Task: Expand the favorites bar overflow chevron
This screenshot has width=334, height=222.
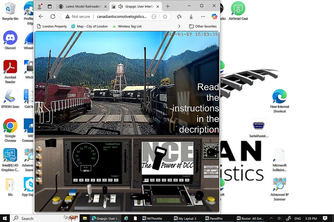Action: point(179,26)
